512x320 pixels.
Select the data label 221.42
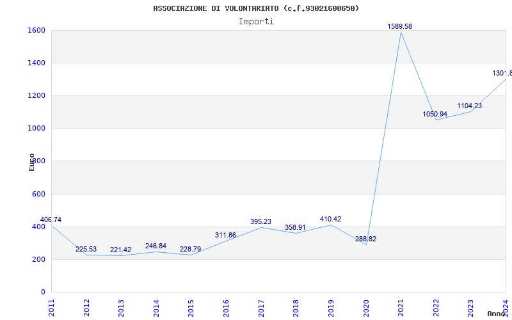tap(120, 250)
